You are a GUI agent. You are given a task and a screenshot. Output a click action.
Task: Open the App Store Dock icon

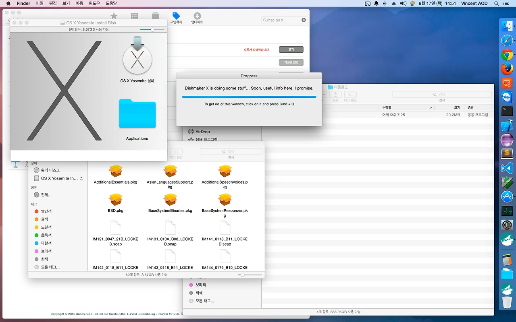(x=507, y=196)
